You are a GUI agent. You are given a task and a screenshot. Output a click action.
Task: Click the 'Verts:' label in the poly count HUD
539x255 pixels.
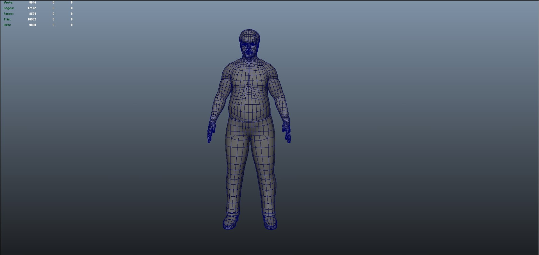(8, 3)
